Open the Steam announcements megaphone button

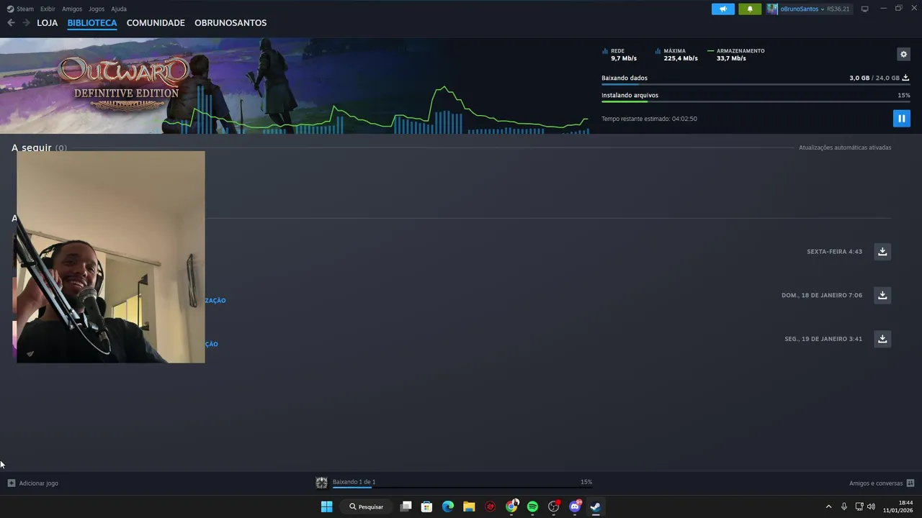point(723,9)
